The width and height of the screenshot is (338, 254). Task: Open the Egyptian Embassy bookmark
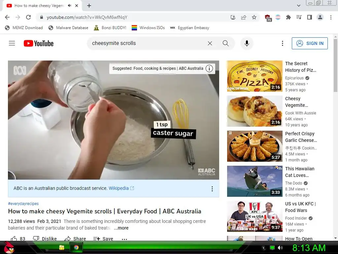(x=189, y=28)
